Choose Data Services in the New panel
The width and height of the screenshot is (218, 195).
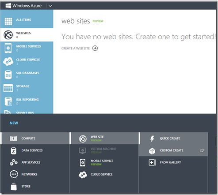35,150
